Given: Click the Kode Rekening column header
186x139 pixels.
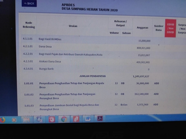Looking at the screenshot, I should pos(29,25).
